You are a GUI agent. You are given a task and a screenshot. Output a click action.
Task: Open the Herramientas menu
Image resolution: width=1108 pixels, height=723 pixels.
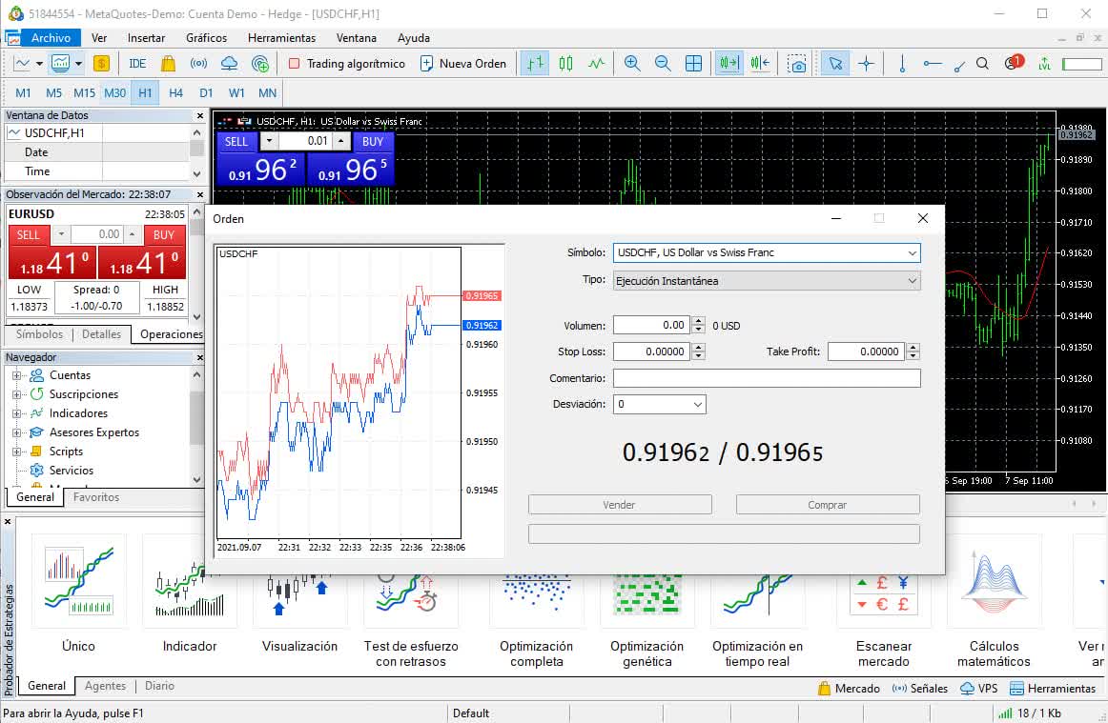coord(281,38)
